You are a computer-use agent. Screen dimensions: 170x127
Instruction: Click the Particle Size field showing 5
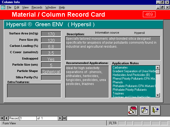pyautogui.click(x=51, y=65)
